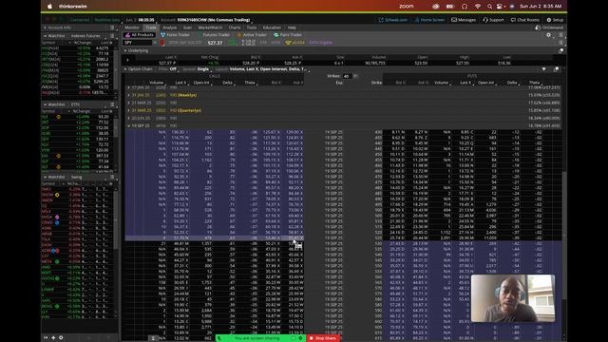
Task: Select Active Trader sub-tab
Action: tap(252, 35)
